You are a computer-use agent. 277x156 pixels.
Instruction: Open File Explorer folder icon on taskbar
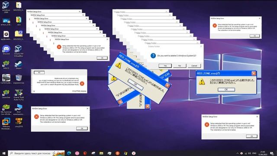click(101, 153)
